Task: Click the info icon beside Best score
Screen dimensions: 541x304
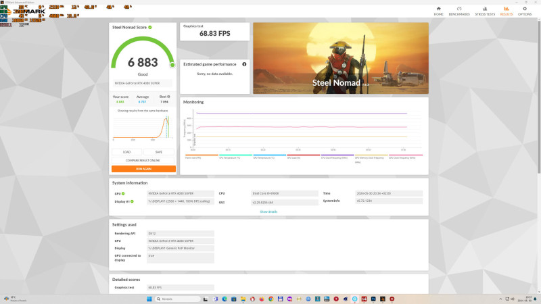Action: click(x=168, y=97)
